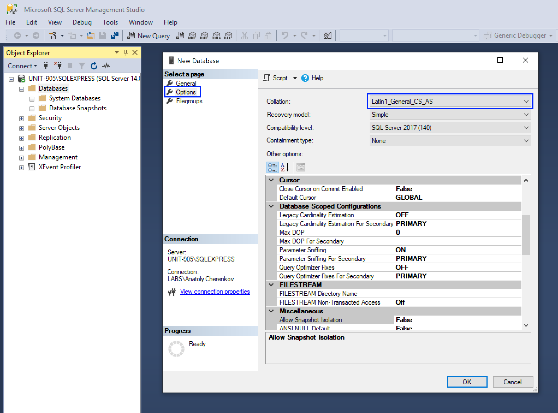Click the Help icon in dialog
The width and height of the screenshot is (558, 413).
305,78
